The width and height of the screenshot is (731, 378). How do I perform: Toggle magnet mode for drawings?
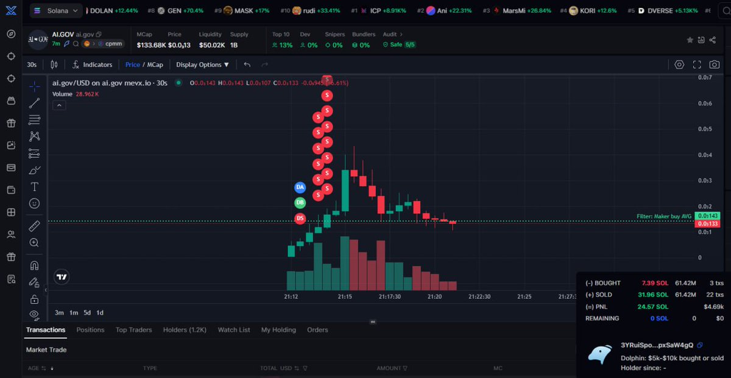click(x=35, y=265)
